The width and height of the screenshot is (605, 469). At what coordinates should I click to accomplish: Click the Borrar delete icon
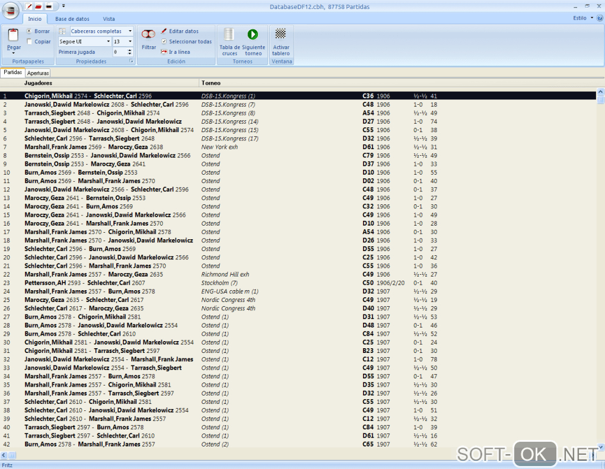[x=29, y=31]
